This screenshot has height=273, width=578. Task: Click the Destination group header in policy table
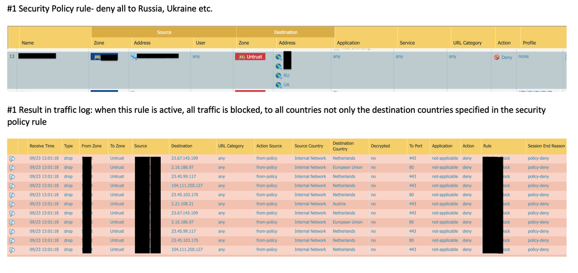click(x=285, y=32)
